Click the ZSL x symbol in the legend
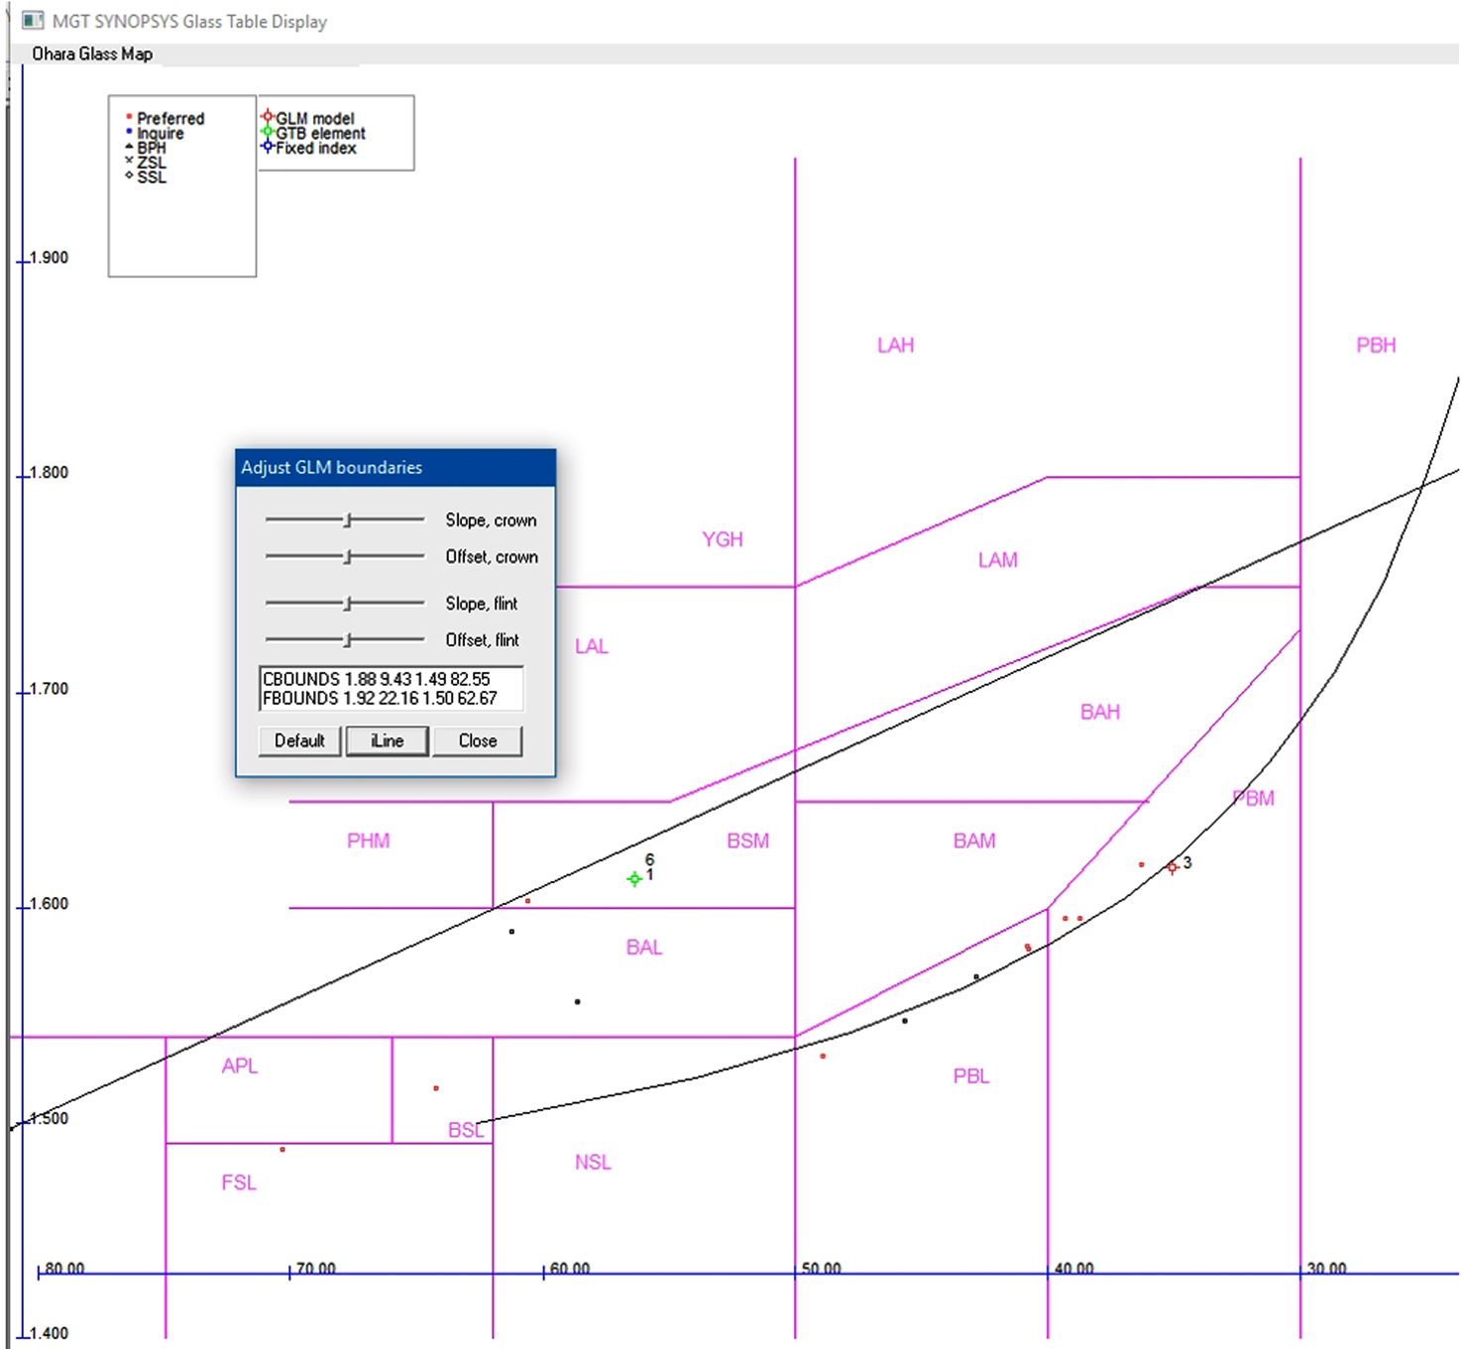Viewport: 1462px width, 1349px height. pos(129,161)
